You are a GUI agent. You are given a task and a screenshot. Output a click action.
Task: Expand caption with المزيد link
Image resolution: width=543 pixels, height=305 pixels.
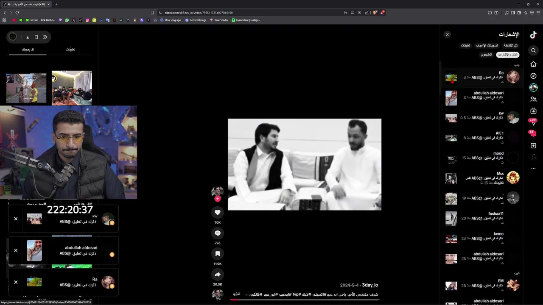coord(237,294)
